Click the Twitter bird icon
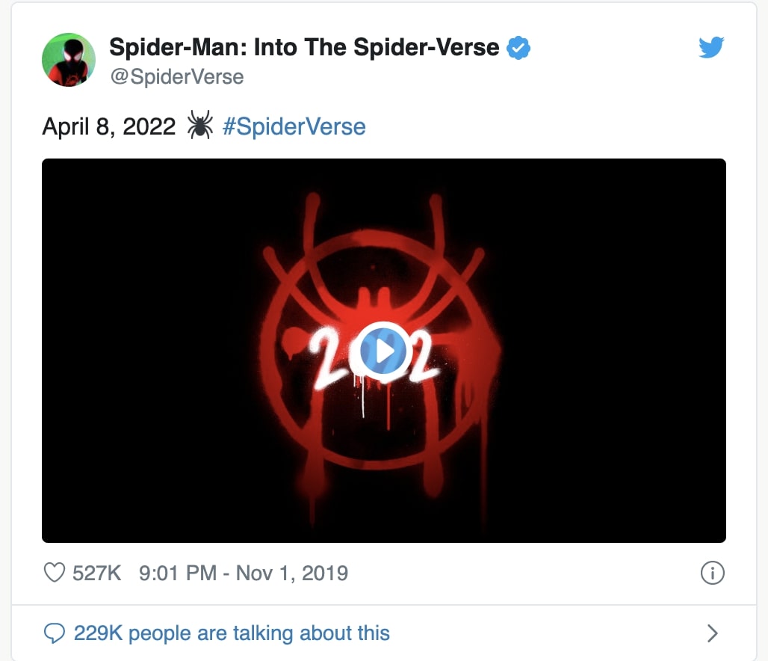This screenshot has width=768, height=661. pyautogui.click(x=710, y=46)
